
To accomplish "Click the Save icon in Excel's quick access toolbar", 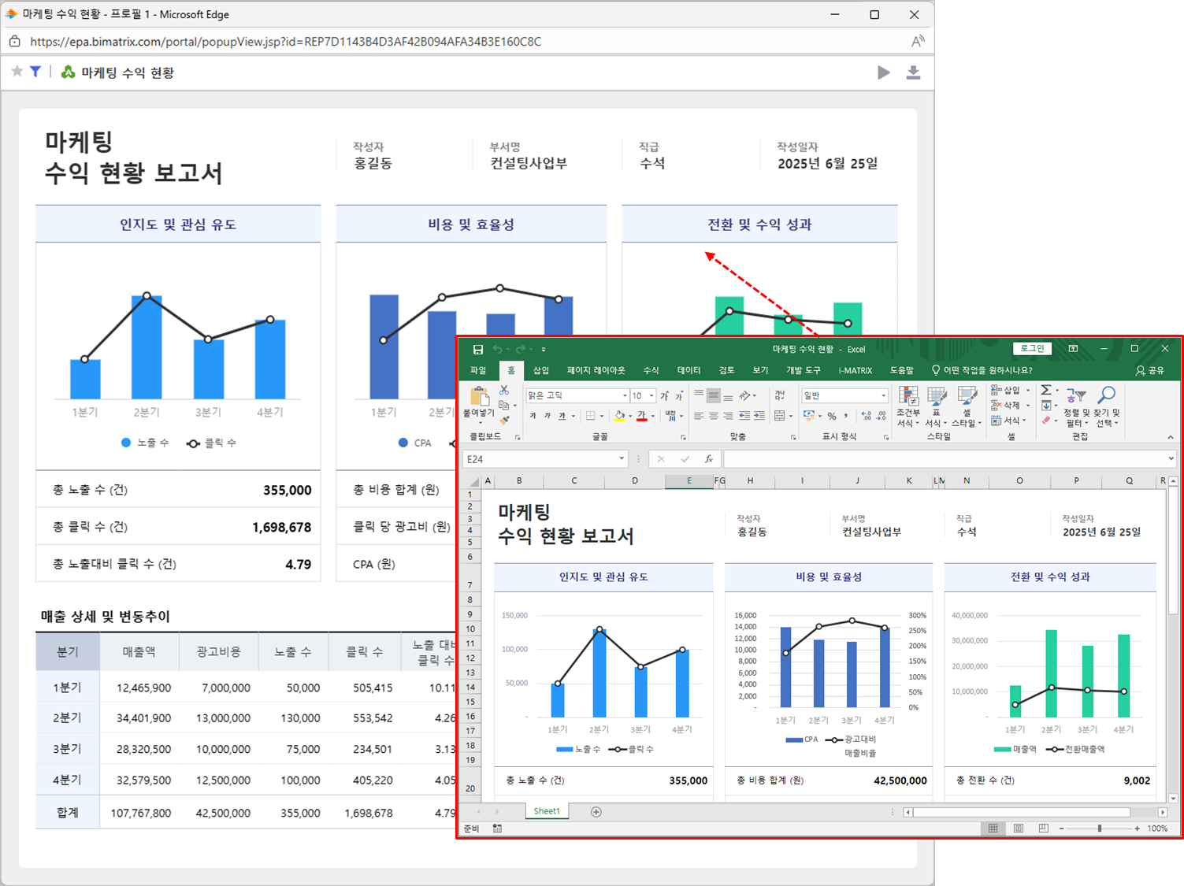I will tap(477, 349).
